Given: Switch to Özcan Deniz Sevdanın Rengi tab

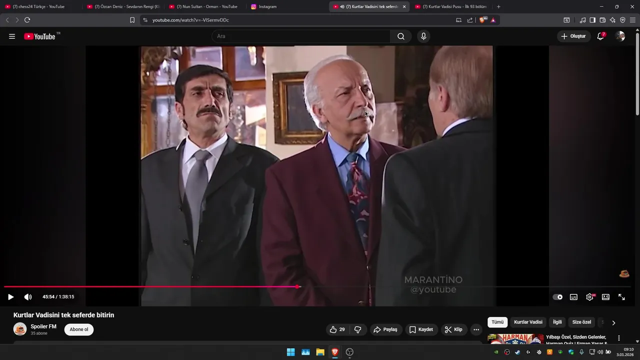Looking at the screenshot, I should 123,6.
